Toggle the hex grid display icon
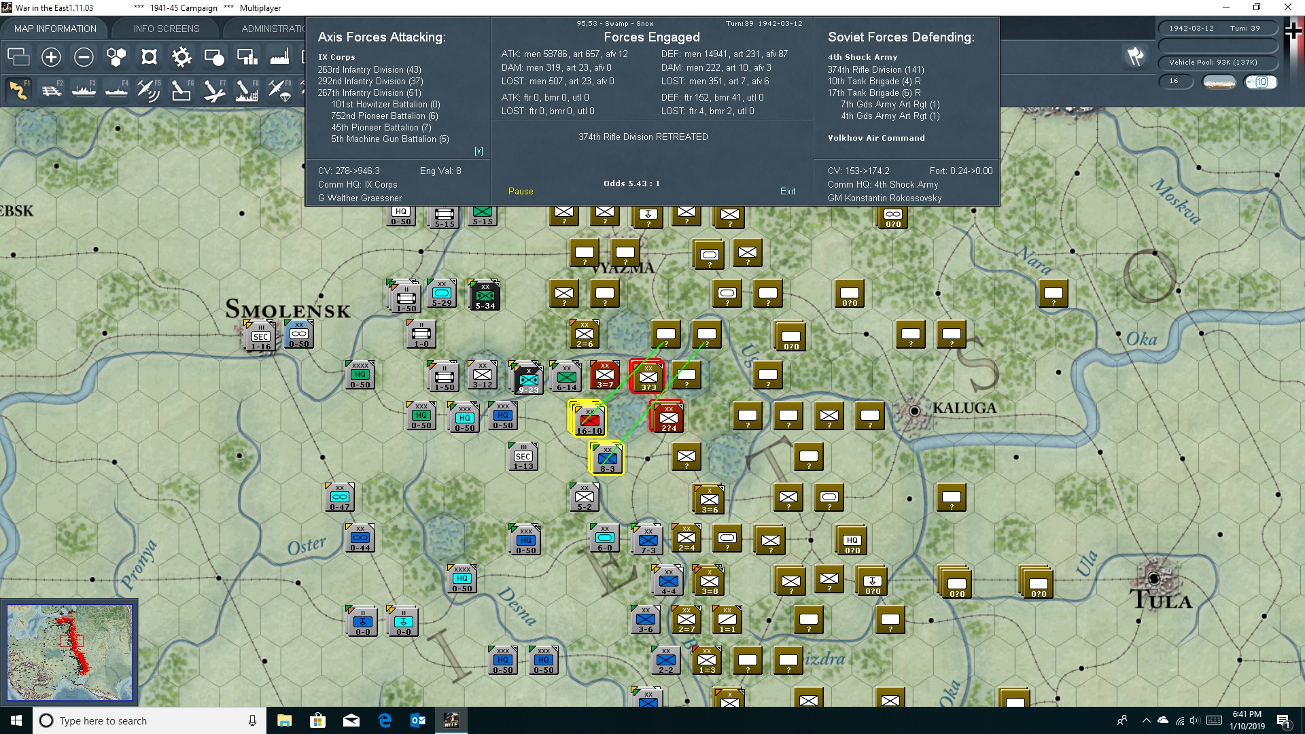1305x734 pixels. [x=116, y=57]
